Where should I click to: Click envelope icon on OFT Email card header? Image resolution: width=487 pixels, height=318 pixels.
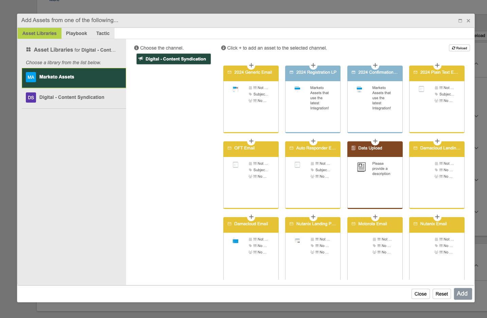(229, 148)
